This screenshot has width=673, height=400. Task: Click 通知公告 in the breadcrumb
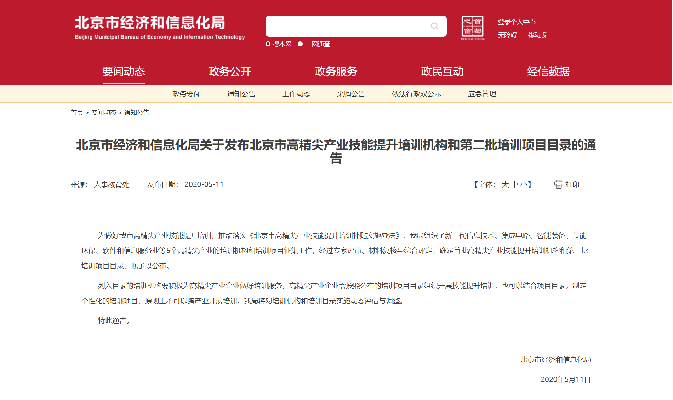click(x=137, y=113)
